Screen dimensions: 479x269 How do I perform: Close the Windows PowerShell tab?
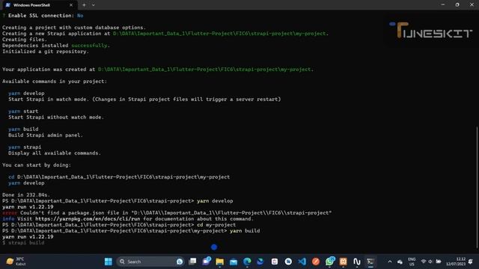pos(71,5)
